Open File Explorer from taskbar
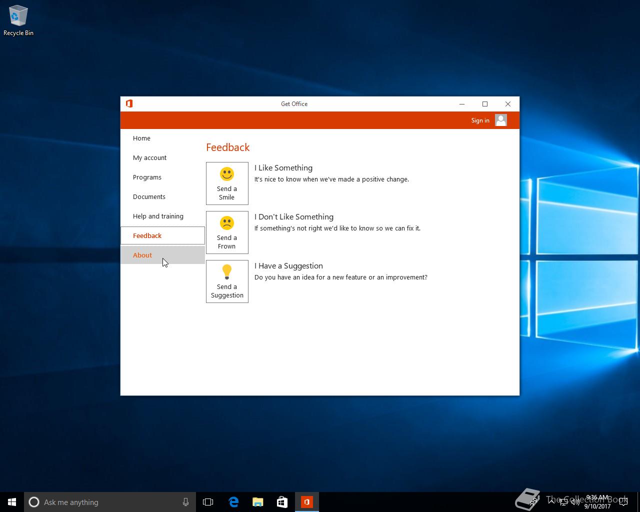This screenshot has height=512, width=640. [x=258, y=502]
